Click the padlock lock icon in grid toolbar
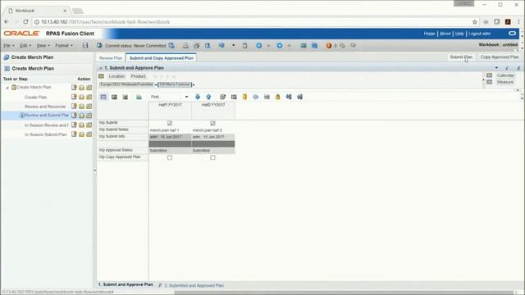This screenshot has width=525, height=295. (x=277, y=97)
